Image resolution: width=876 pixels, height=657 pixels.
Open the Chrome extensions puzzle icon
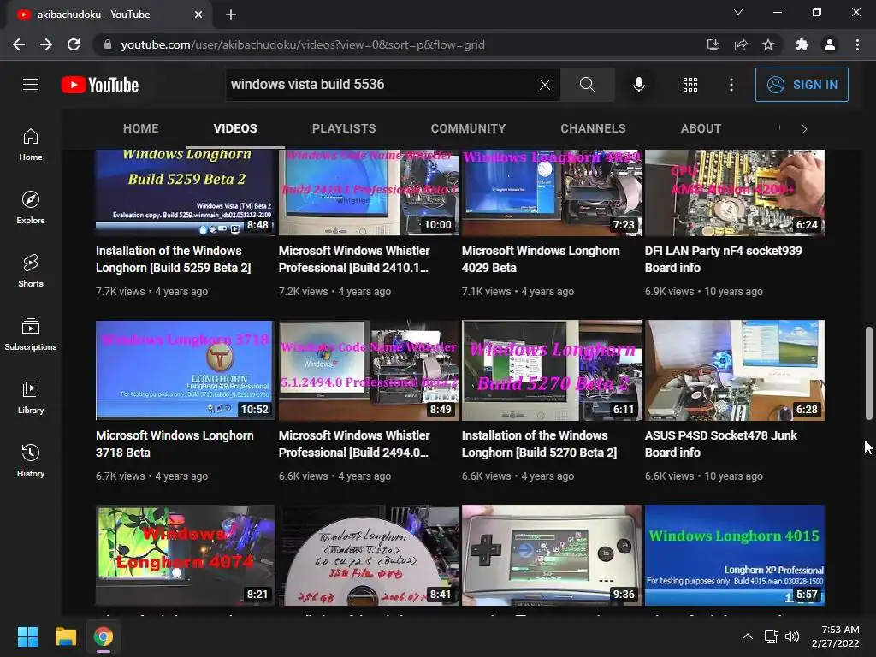click(x=802, y=44)
